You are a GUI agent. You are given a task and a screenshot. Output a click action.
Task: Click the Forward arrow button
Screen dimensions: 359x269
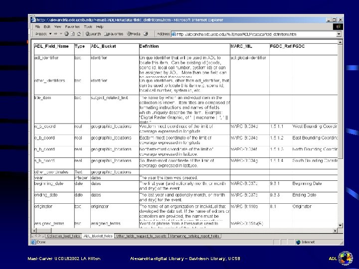coord(56,34)
